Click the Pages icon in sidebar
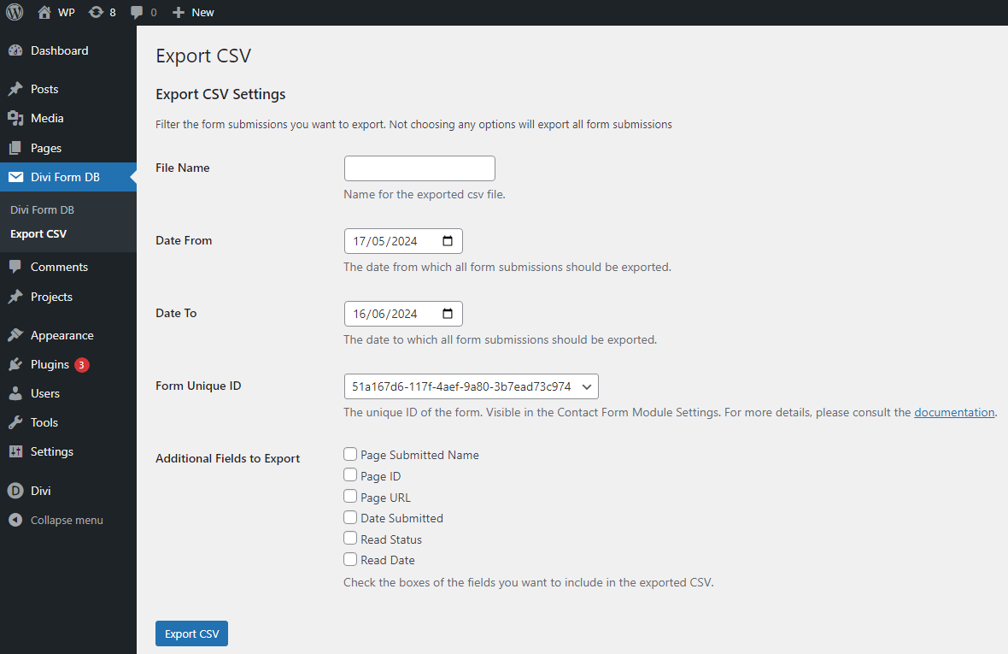This screenshot has height=654, width=1008. (x=15, y=148)
